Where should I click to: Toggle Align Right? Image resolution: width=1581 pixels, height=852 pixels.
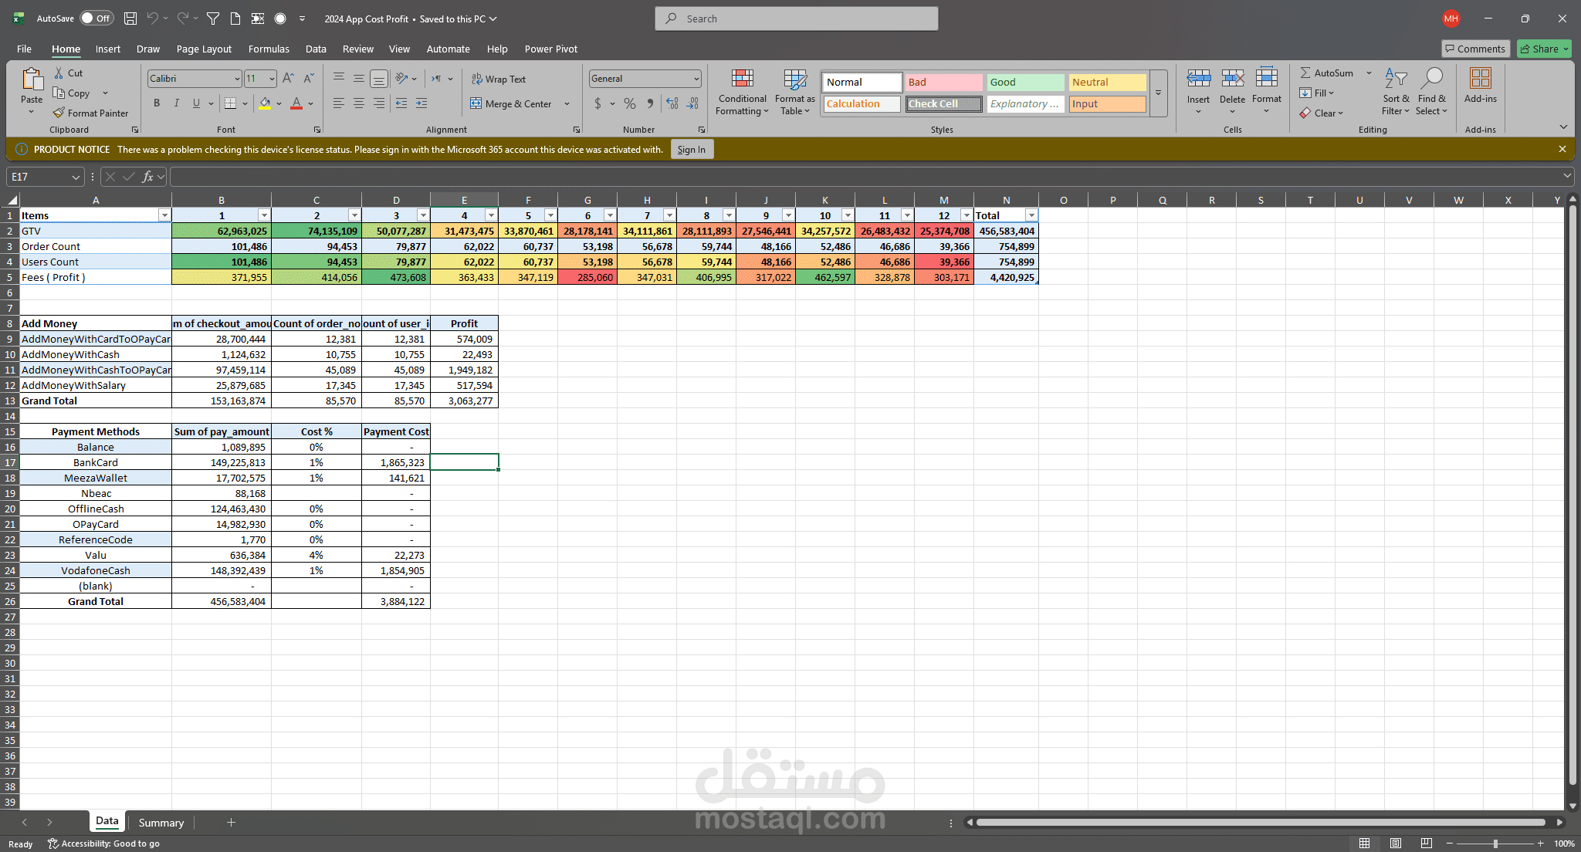pos(379,103)
